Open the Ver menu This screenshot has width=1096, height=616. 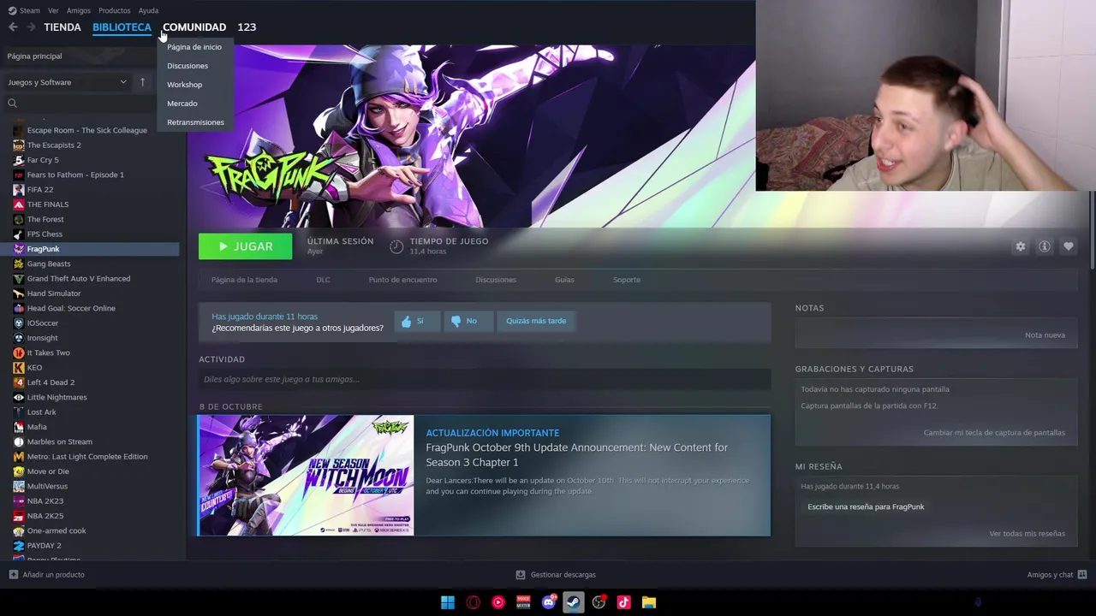tap(53, 10)
